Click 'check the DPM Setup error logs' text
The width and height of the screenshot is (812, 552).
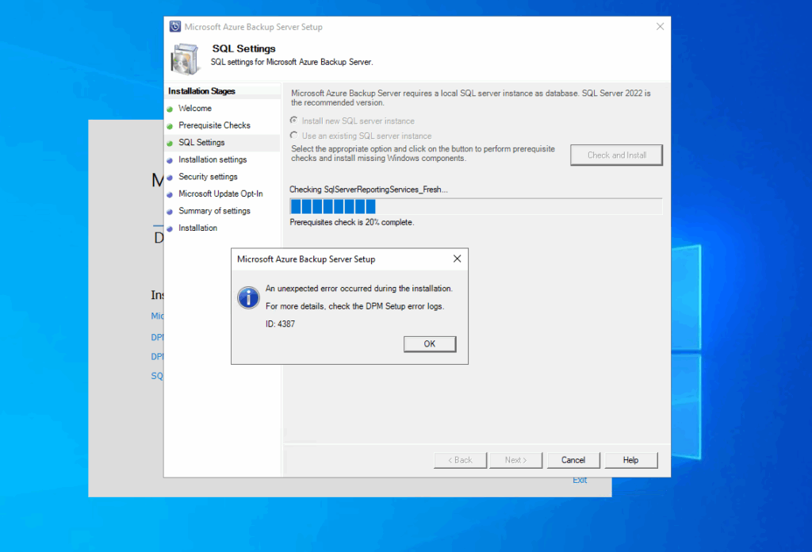coord(386,307)
